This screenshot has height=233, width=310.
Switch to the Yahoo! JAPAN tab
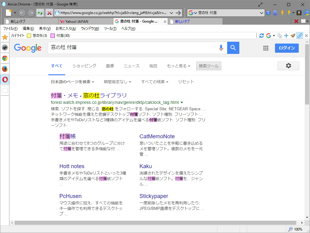86,21
